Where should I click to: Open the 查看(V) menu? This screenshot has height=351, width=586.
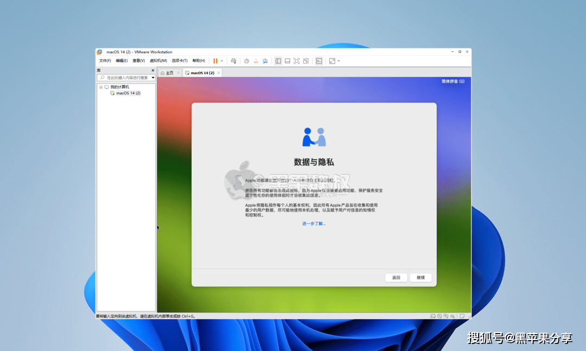pos(139,61)
